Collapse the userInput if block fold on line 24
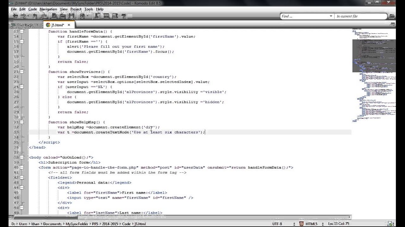405x227 pixels. pos(22,87)
